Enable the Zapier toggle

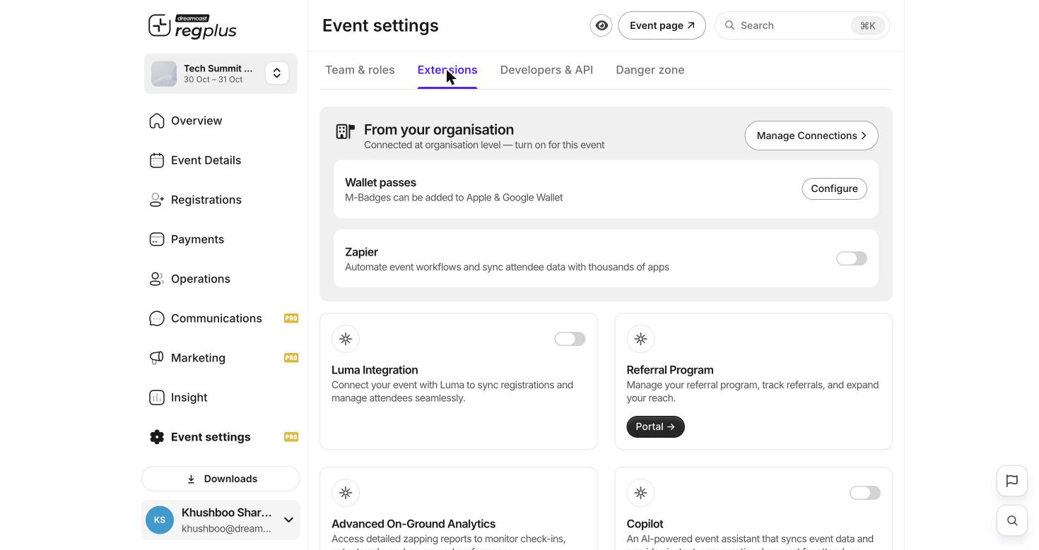click(852, 258)
